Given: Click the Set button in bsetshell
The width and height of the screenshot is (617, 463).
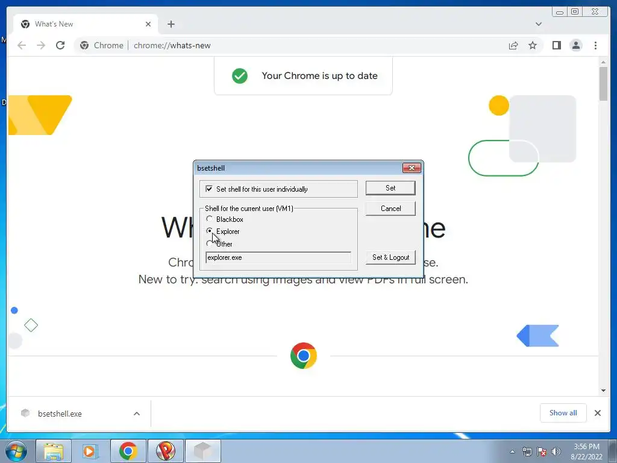Looking at the screenshot, I should (390, 188).
